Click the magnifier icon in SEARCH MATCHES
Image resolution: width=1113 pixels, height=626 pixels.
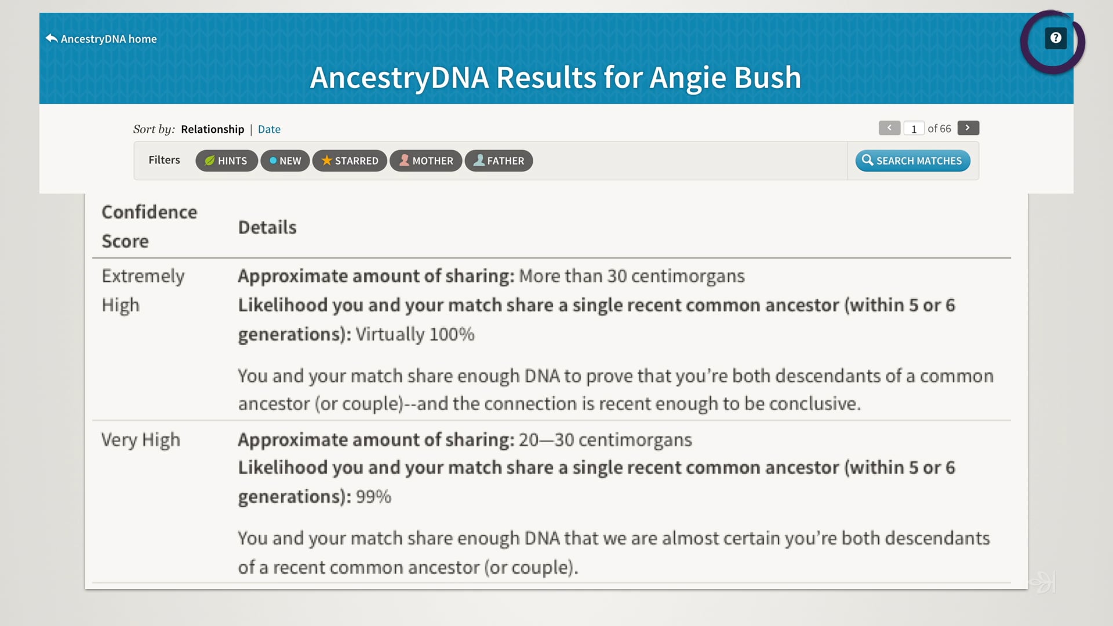pyautogui.click(x=867, y=161)
